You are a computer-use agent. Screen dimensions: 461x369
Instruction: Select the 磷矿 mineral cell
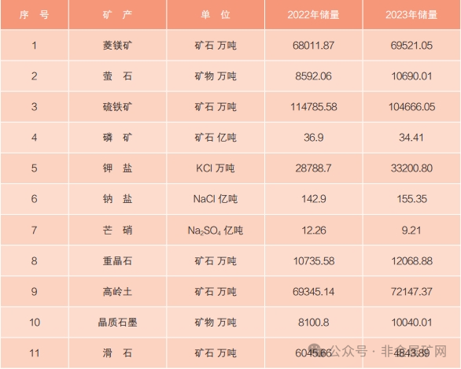117,138
